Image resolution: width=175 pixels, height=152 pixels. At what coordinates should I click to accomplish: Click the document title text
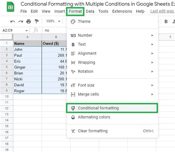(98, 4)
